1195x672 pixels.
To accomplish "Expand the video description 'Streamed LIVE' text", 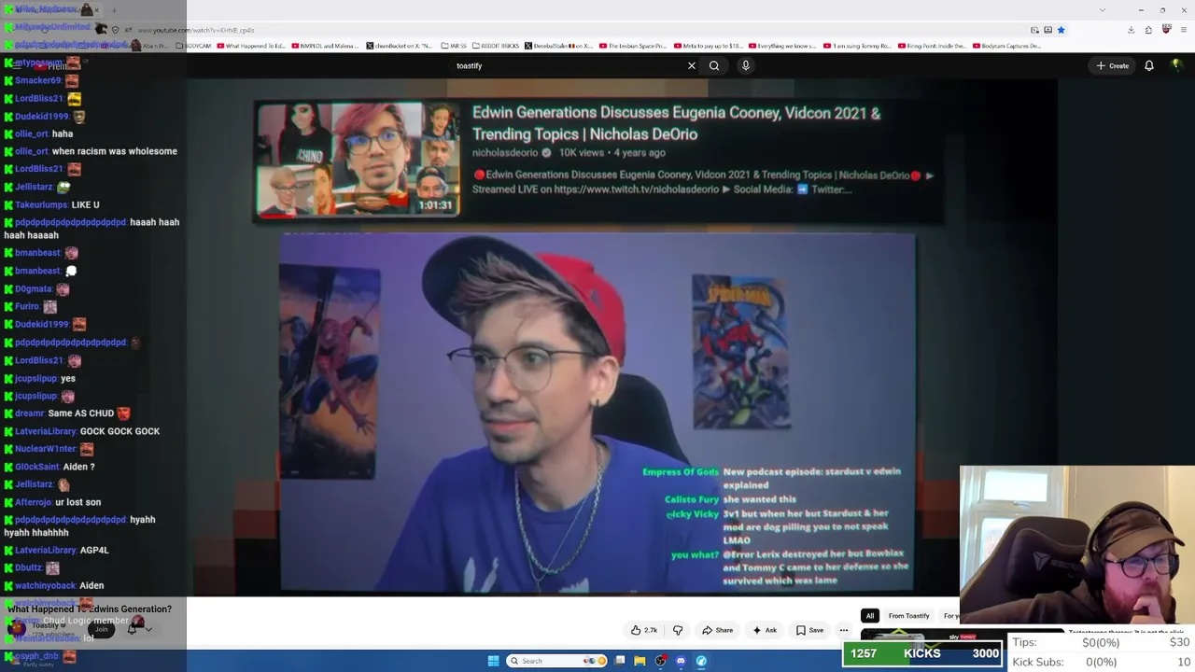I will (702, 182).
